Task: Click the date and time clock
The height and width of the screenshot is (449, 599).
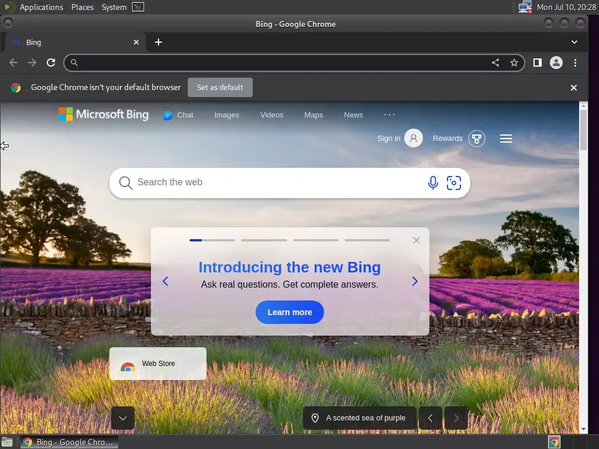Action: [566, 7]
